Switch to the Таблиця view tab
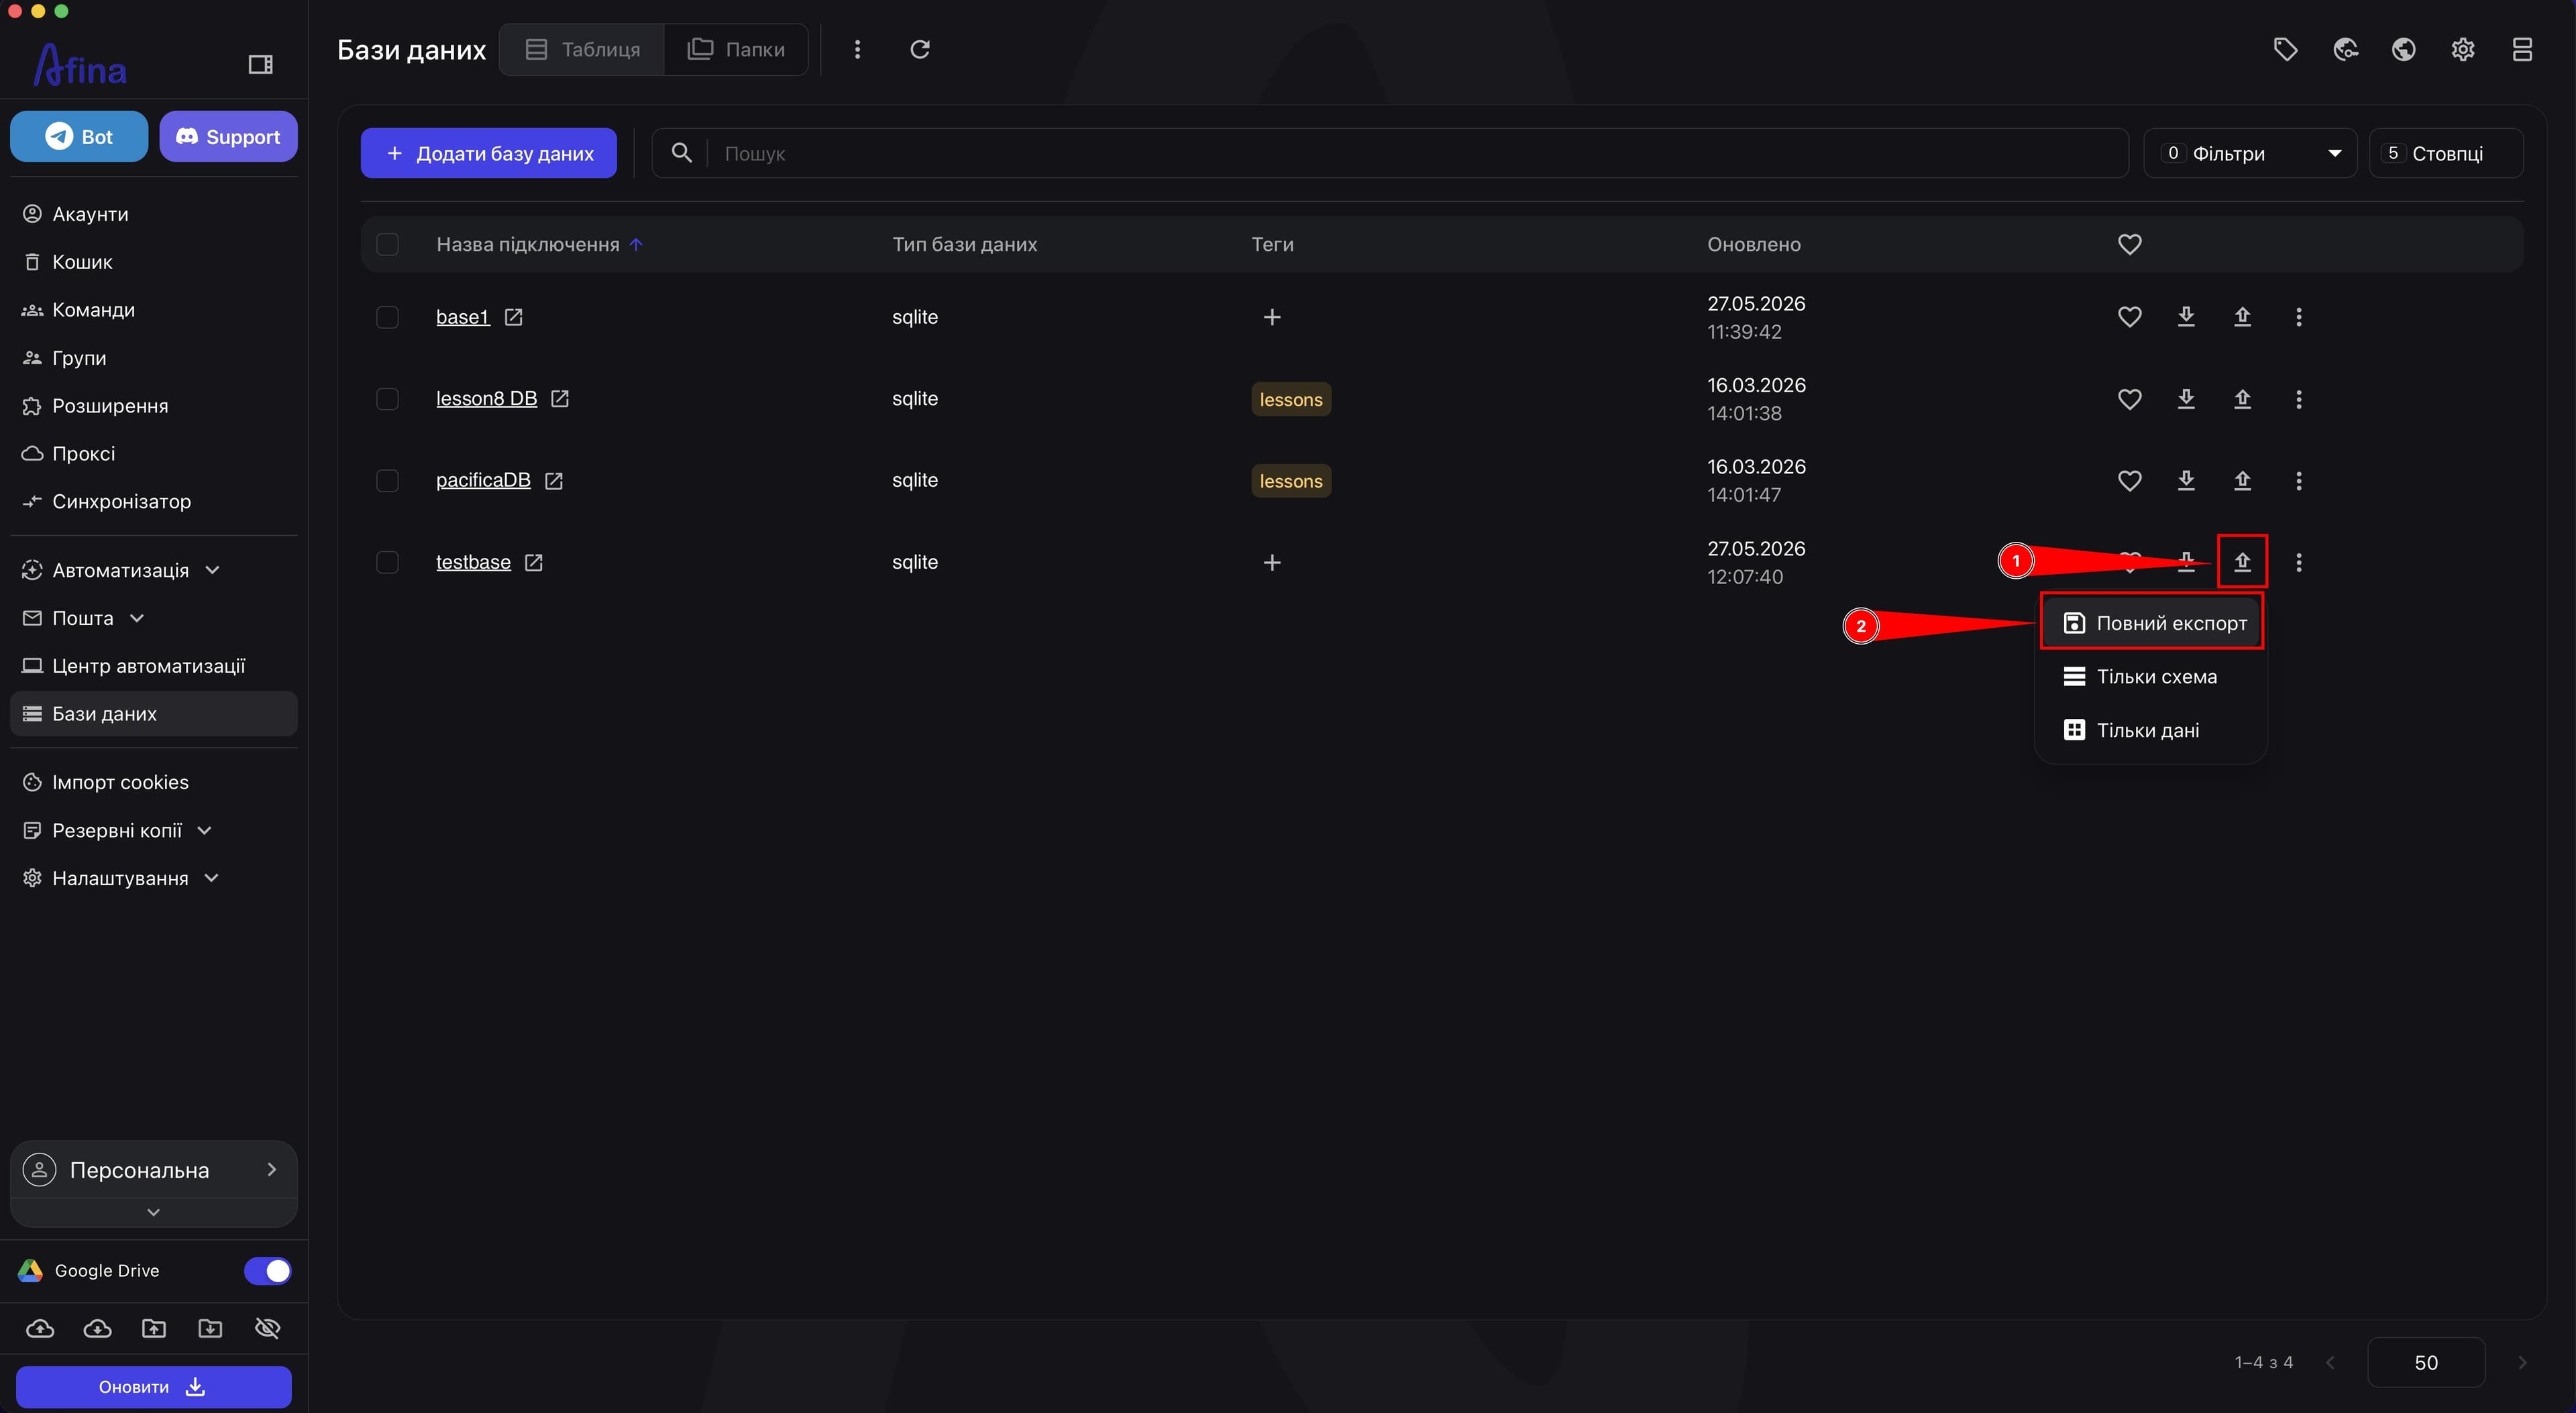The height and width of the screenshot is (1413, 2576). click(582, 50)
